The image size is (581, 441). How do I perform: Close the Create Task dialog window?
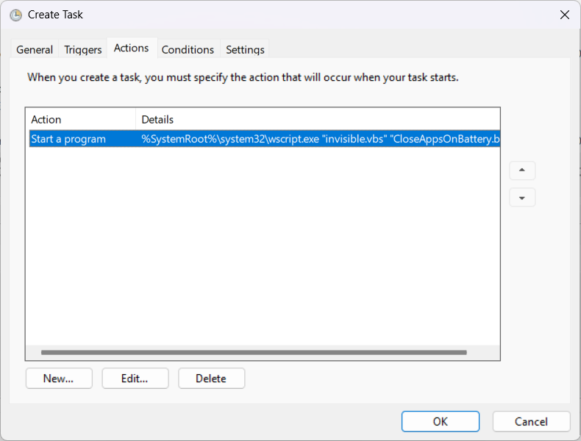tap(564, 15)
